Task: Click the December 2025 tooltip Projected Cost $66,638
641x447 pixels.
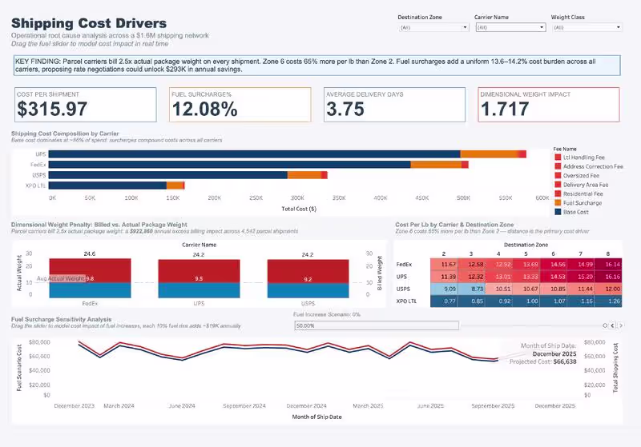Action: click(x=543, y=361)
